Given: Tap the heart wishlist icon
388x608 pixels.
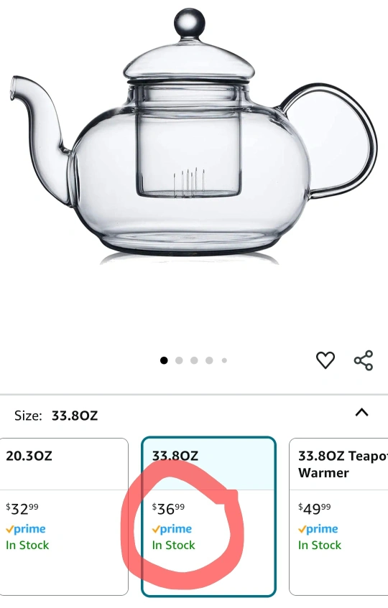Looking at the screenshot, I should [x=325, y=360].
